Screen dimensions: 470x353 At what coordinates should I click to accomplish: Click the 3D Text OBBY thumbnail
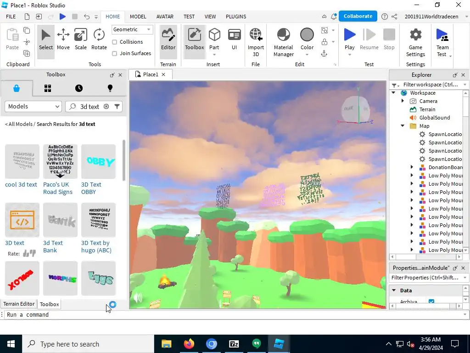(98, 161)
